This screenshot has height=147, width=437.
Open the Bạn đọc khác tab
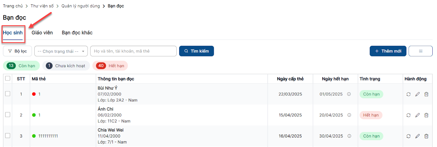click(x=77, y=33)
